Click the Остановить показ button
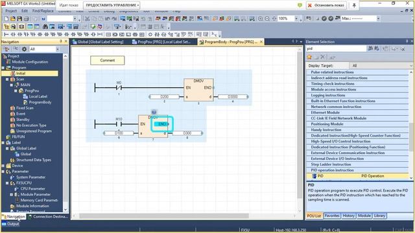The image size is (415, 233). 326,5
